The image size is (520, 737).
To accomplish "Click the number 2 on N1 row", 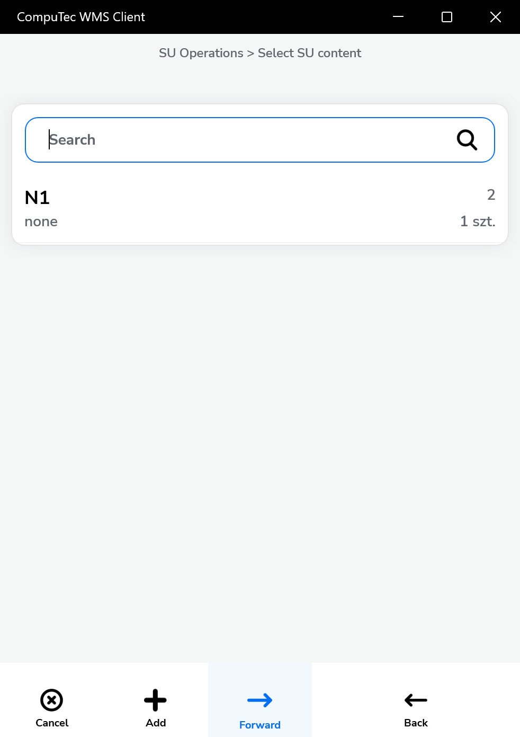I will click(491, 195).
